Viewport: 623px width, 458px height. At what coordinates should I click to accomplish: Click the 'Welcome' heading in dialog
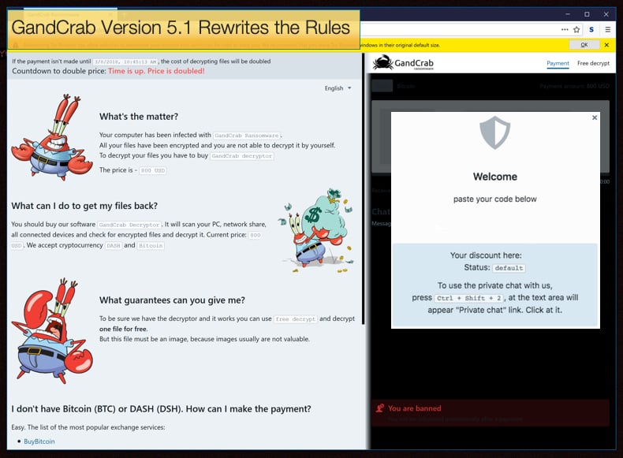(x=495, y=177)
